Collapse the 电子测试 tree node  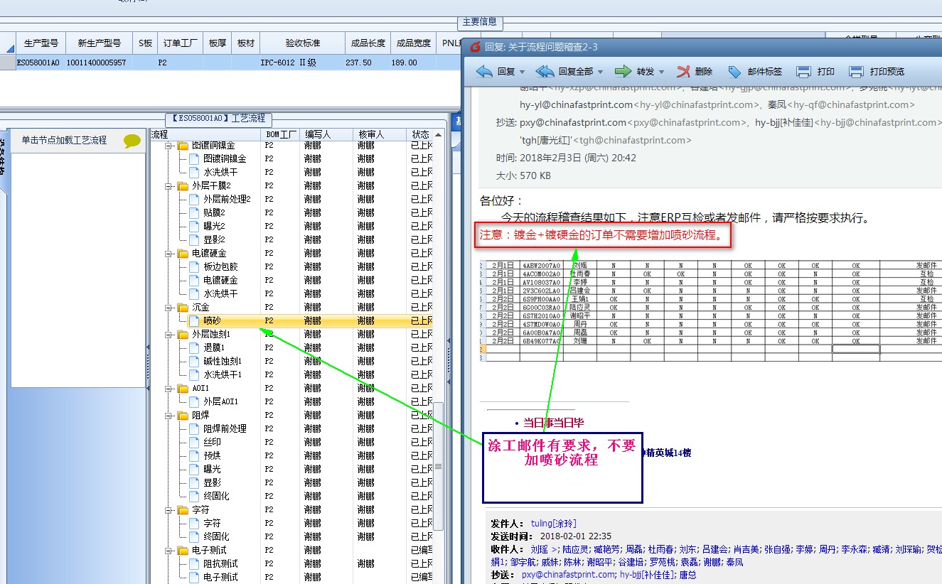pyautogui.click(x=169, y=551)
